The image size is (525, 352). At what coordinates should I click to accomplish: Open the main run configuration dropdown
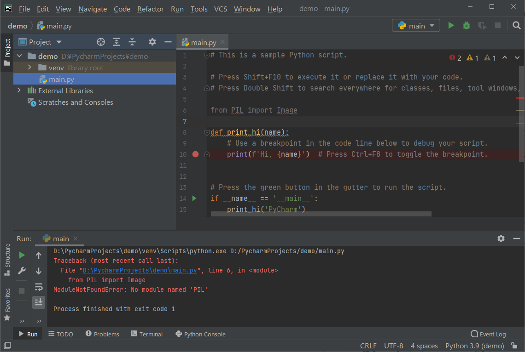click(416, 26)
